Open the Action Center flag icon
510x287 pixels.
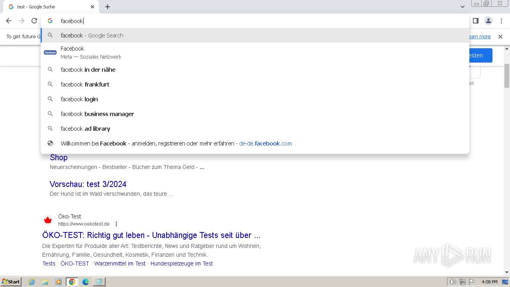tap(472, 282)
